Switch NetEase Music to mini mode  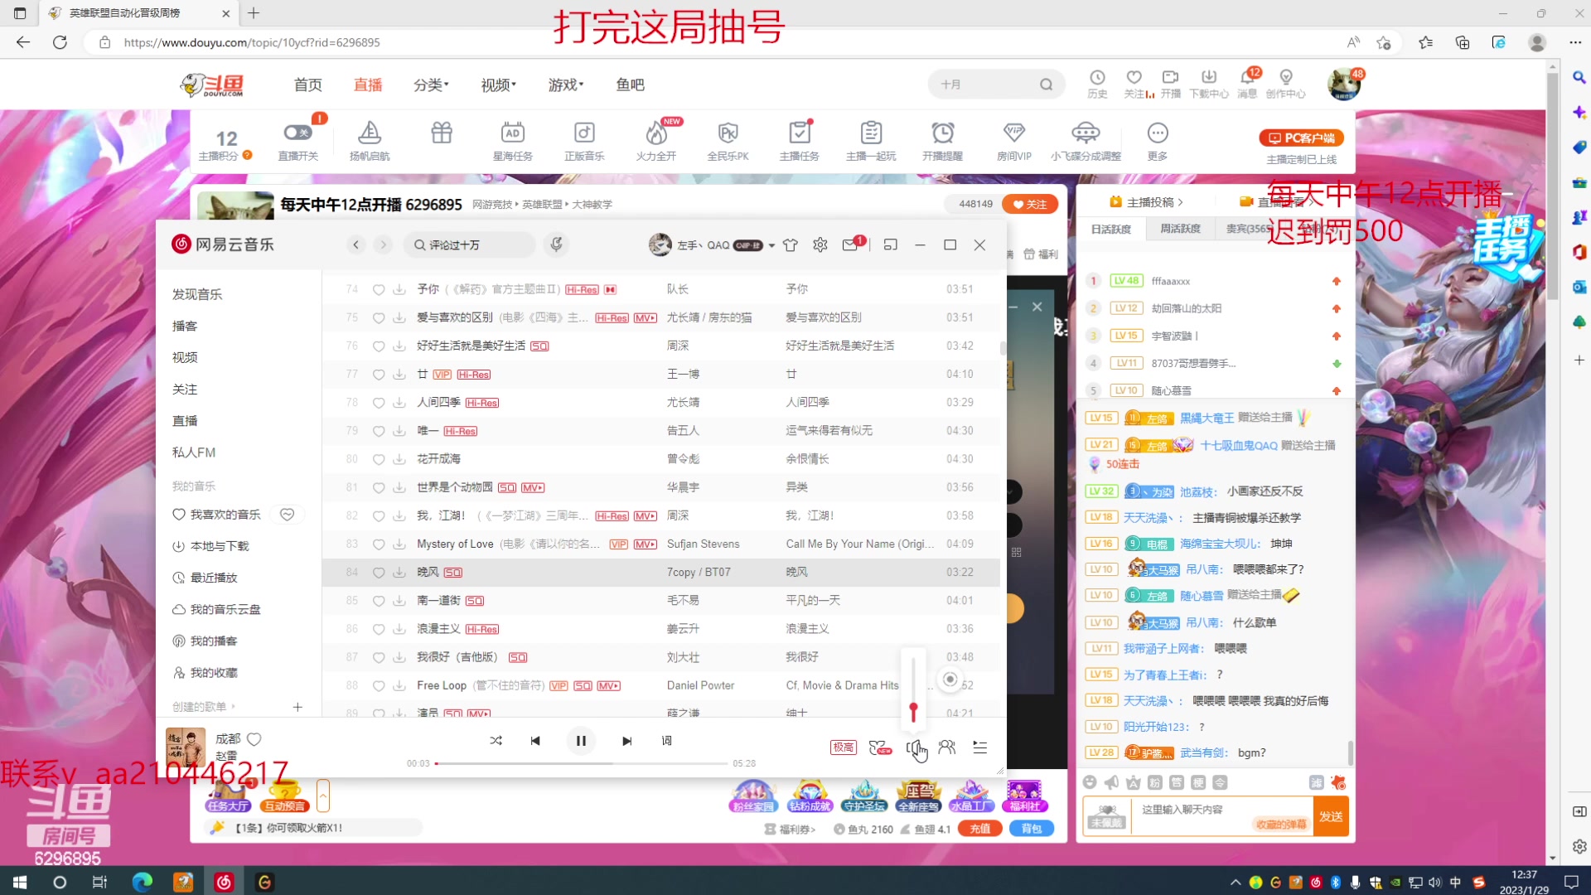click(891, 244)
